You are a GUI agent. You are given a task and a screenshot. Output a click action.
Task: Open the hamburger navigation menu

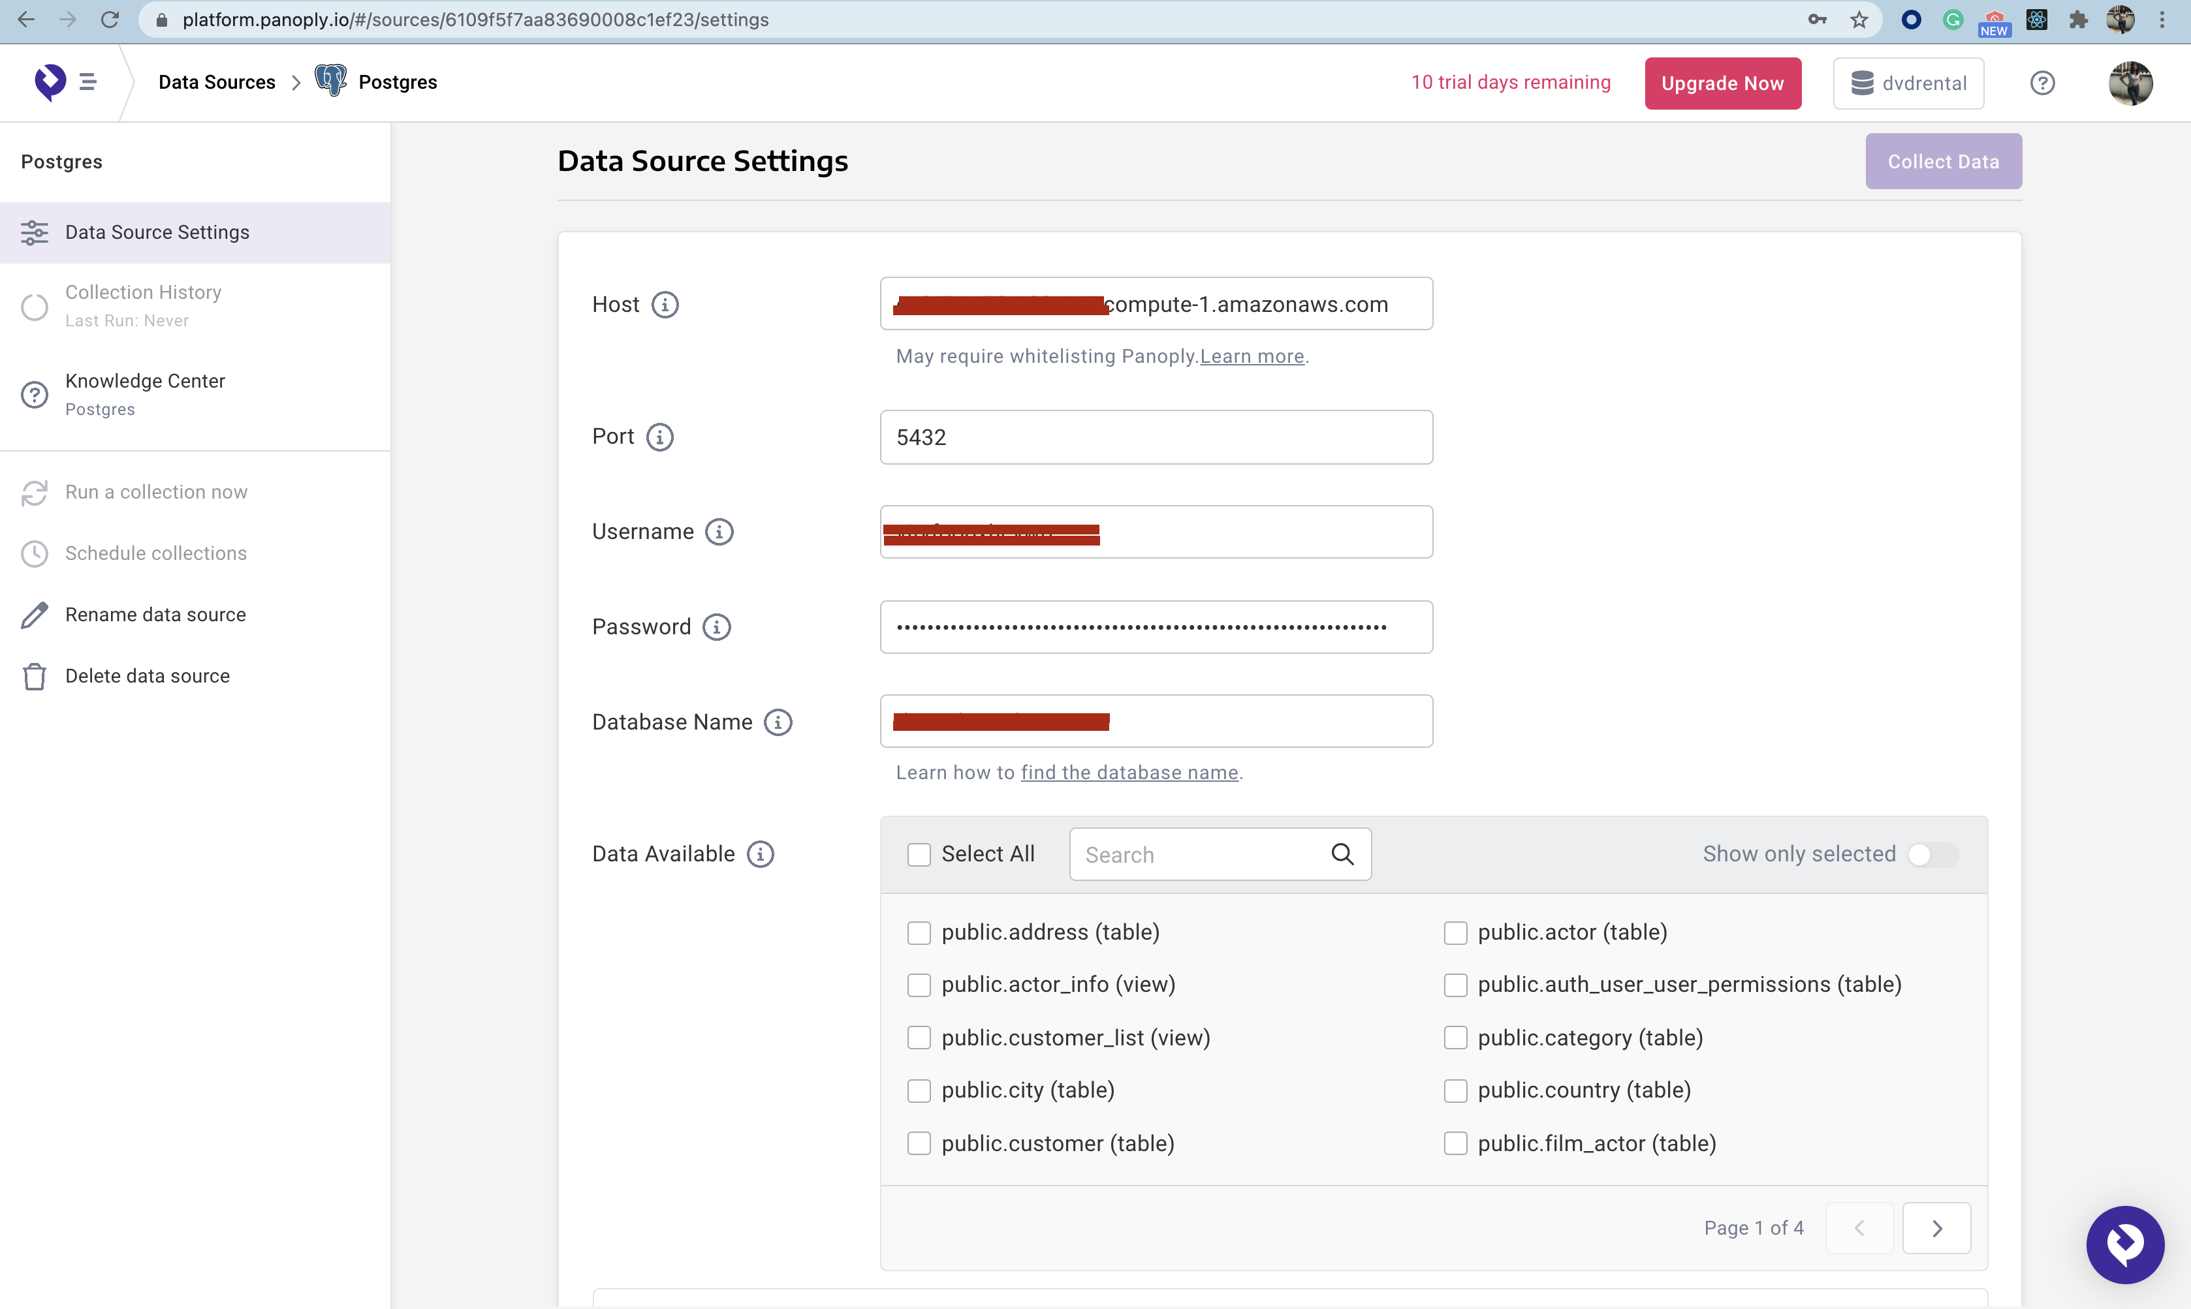pyautogui.click(x=87, y=81)
